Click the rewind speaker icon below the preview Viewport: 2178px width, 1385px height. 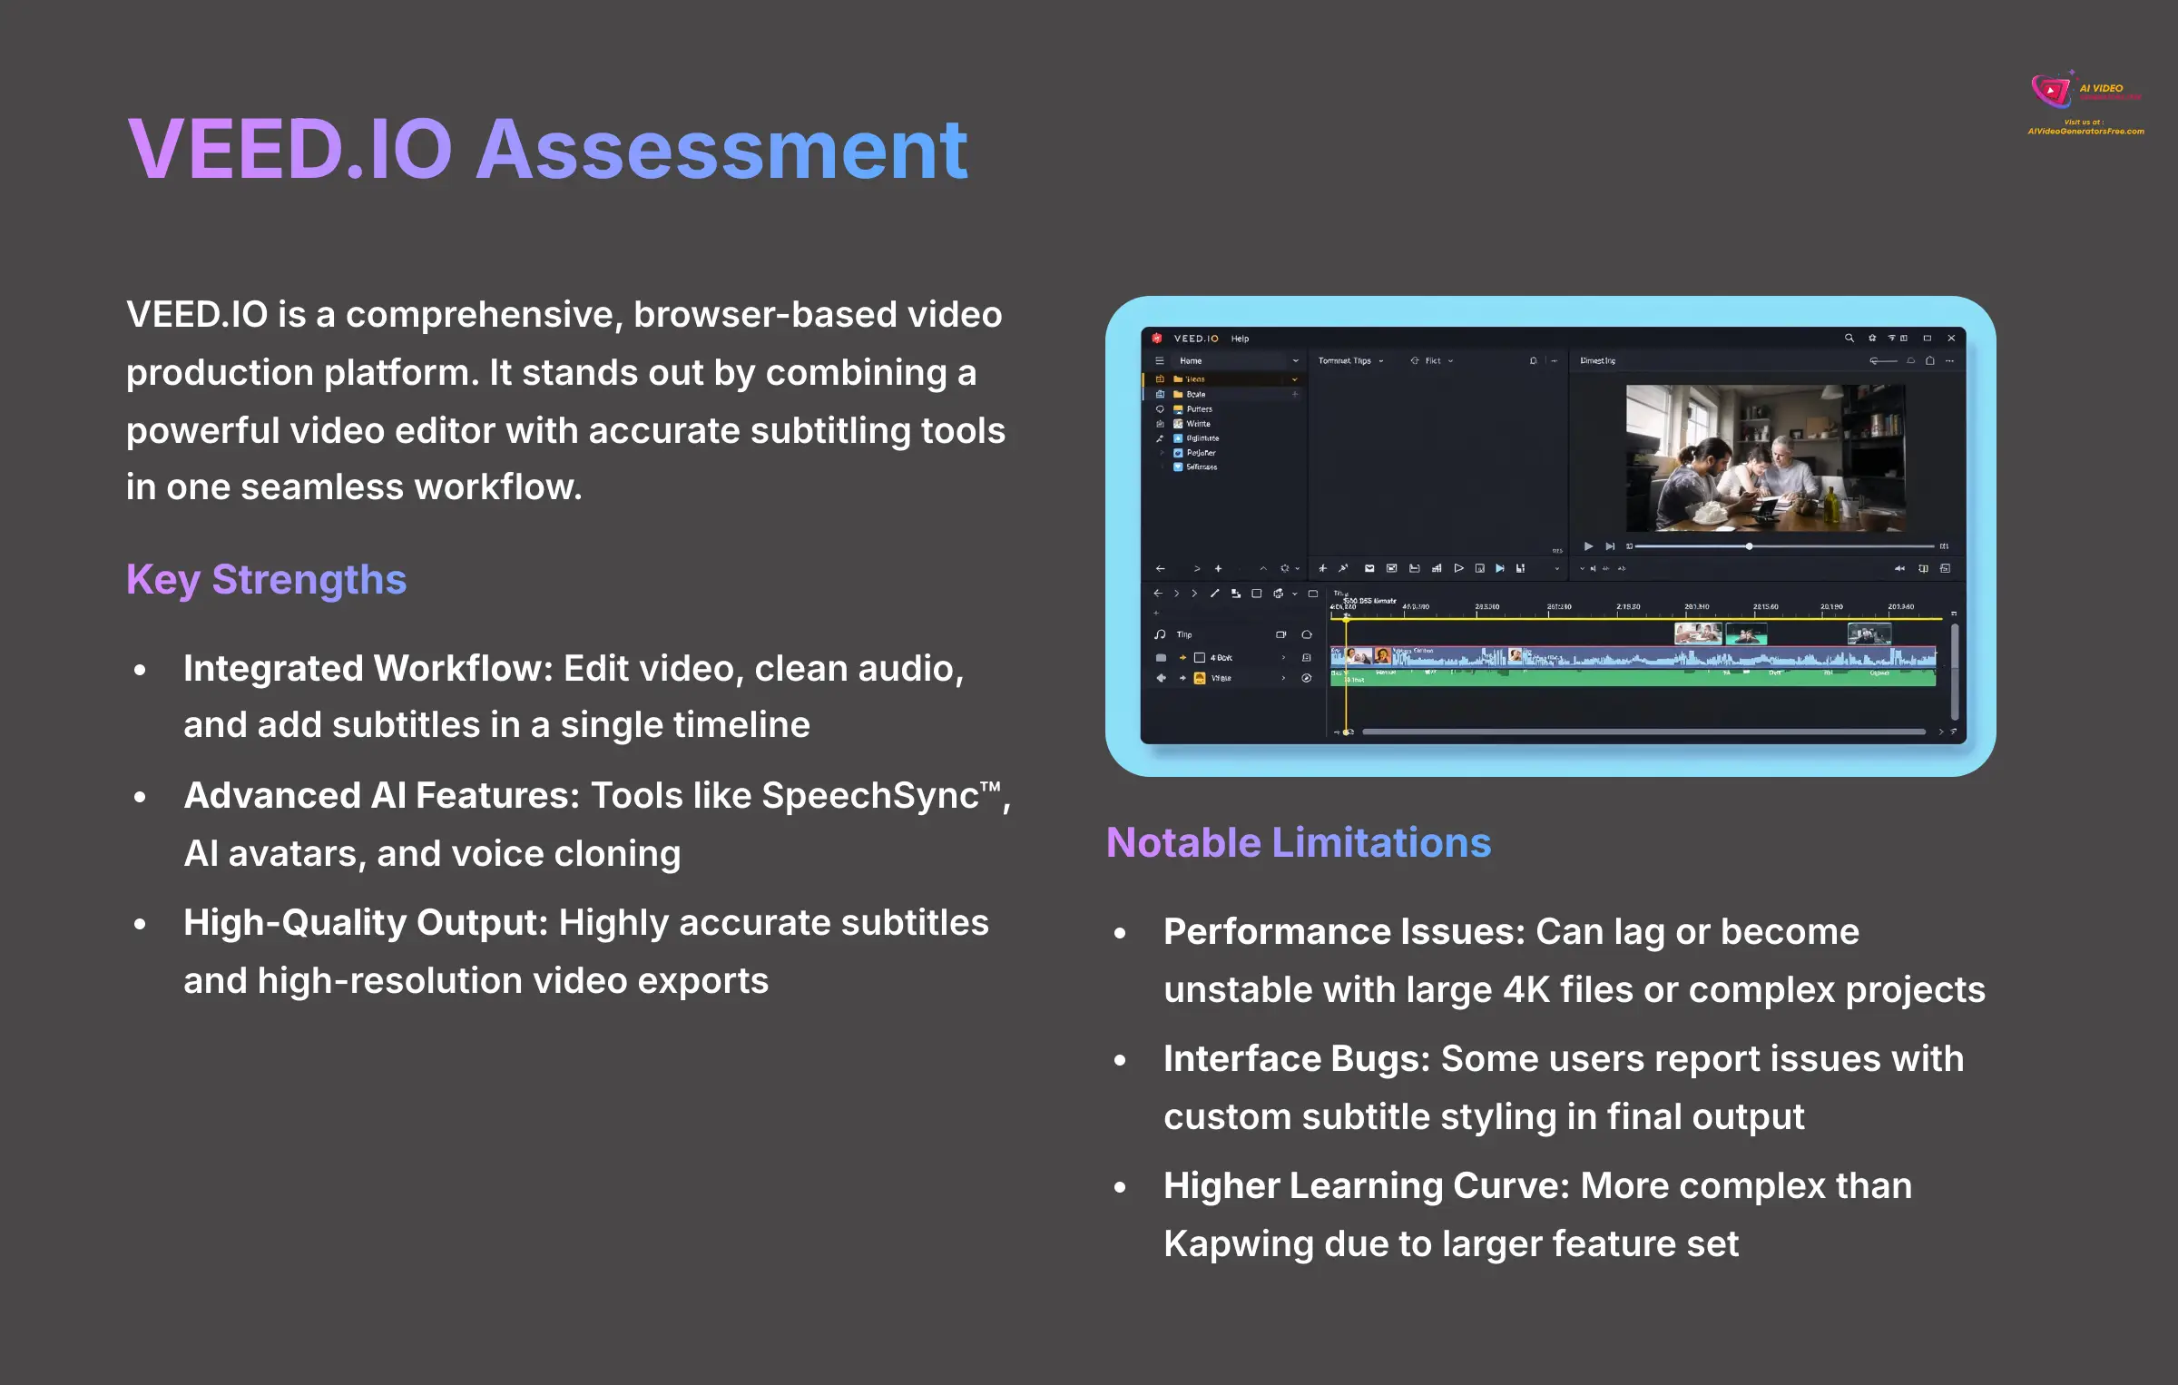[x=1899, y=569]
